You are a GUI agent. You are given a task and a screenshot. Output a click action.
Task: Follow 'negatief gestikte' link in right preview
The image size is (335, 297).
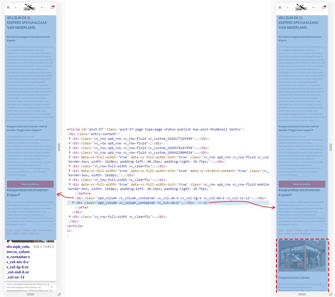(x=310, y=82)
